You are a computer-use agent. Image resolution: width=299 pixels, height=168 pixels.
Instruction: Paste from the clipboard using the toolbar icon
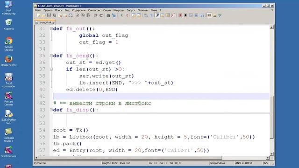[88, 15]
